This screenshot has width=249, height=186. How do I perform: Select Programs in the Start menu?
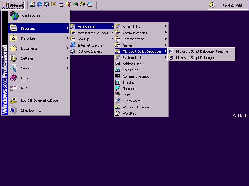(39, 29)
